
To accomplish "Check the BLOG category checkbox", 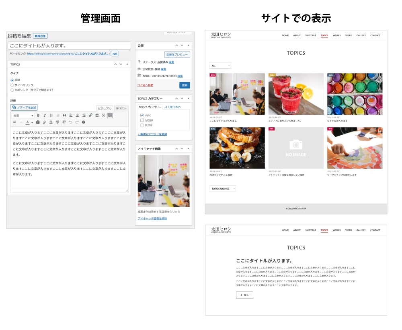I will coord(142,126).
